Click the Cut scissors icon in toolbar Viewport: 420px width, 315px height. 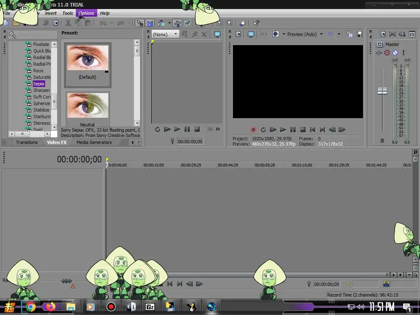[68, 23]
